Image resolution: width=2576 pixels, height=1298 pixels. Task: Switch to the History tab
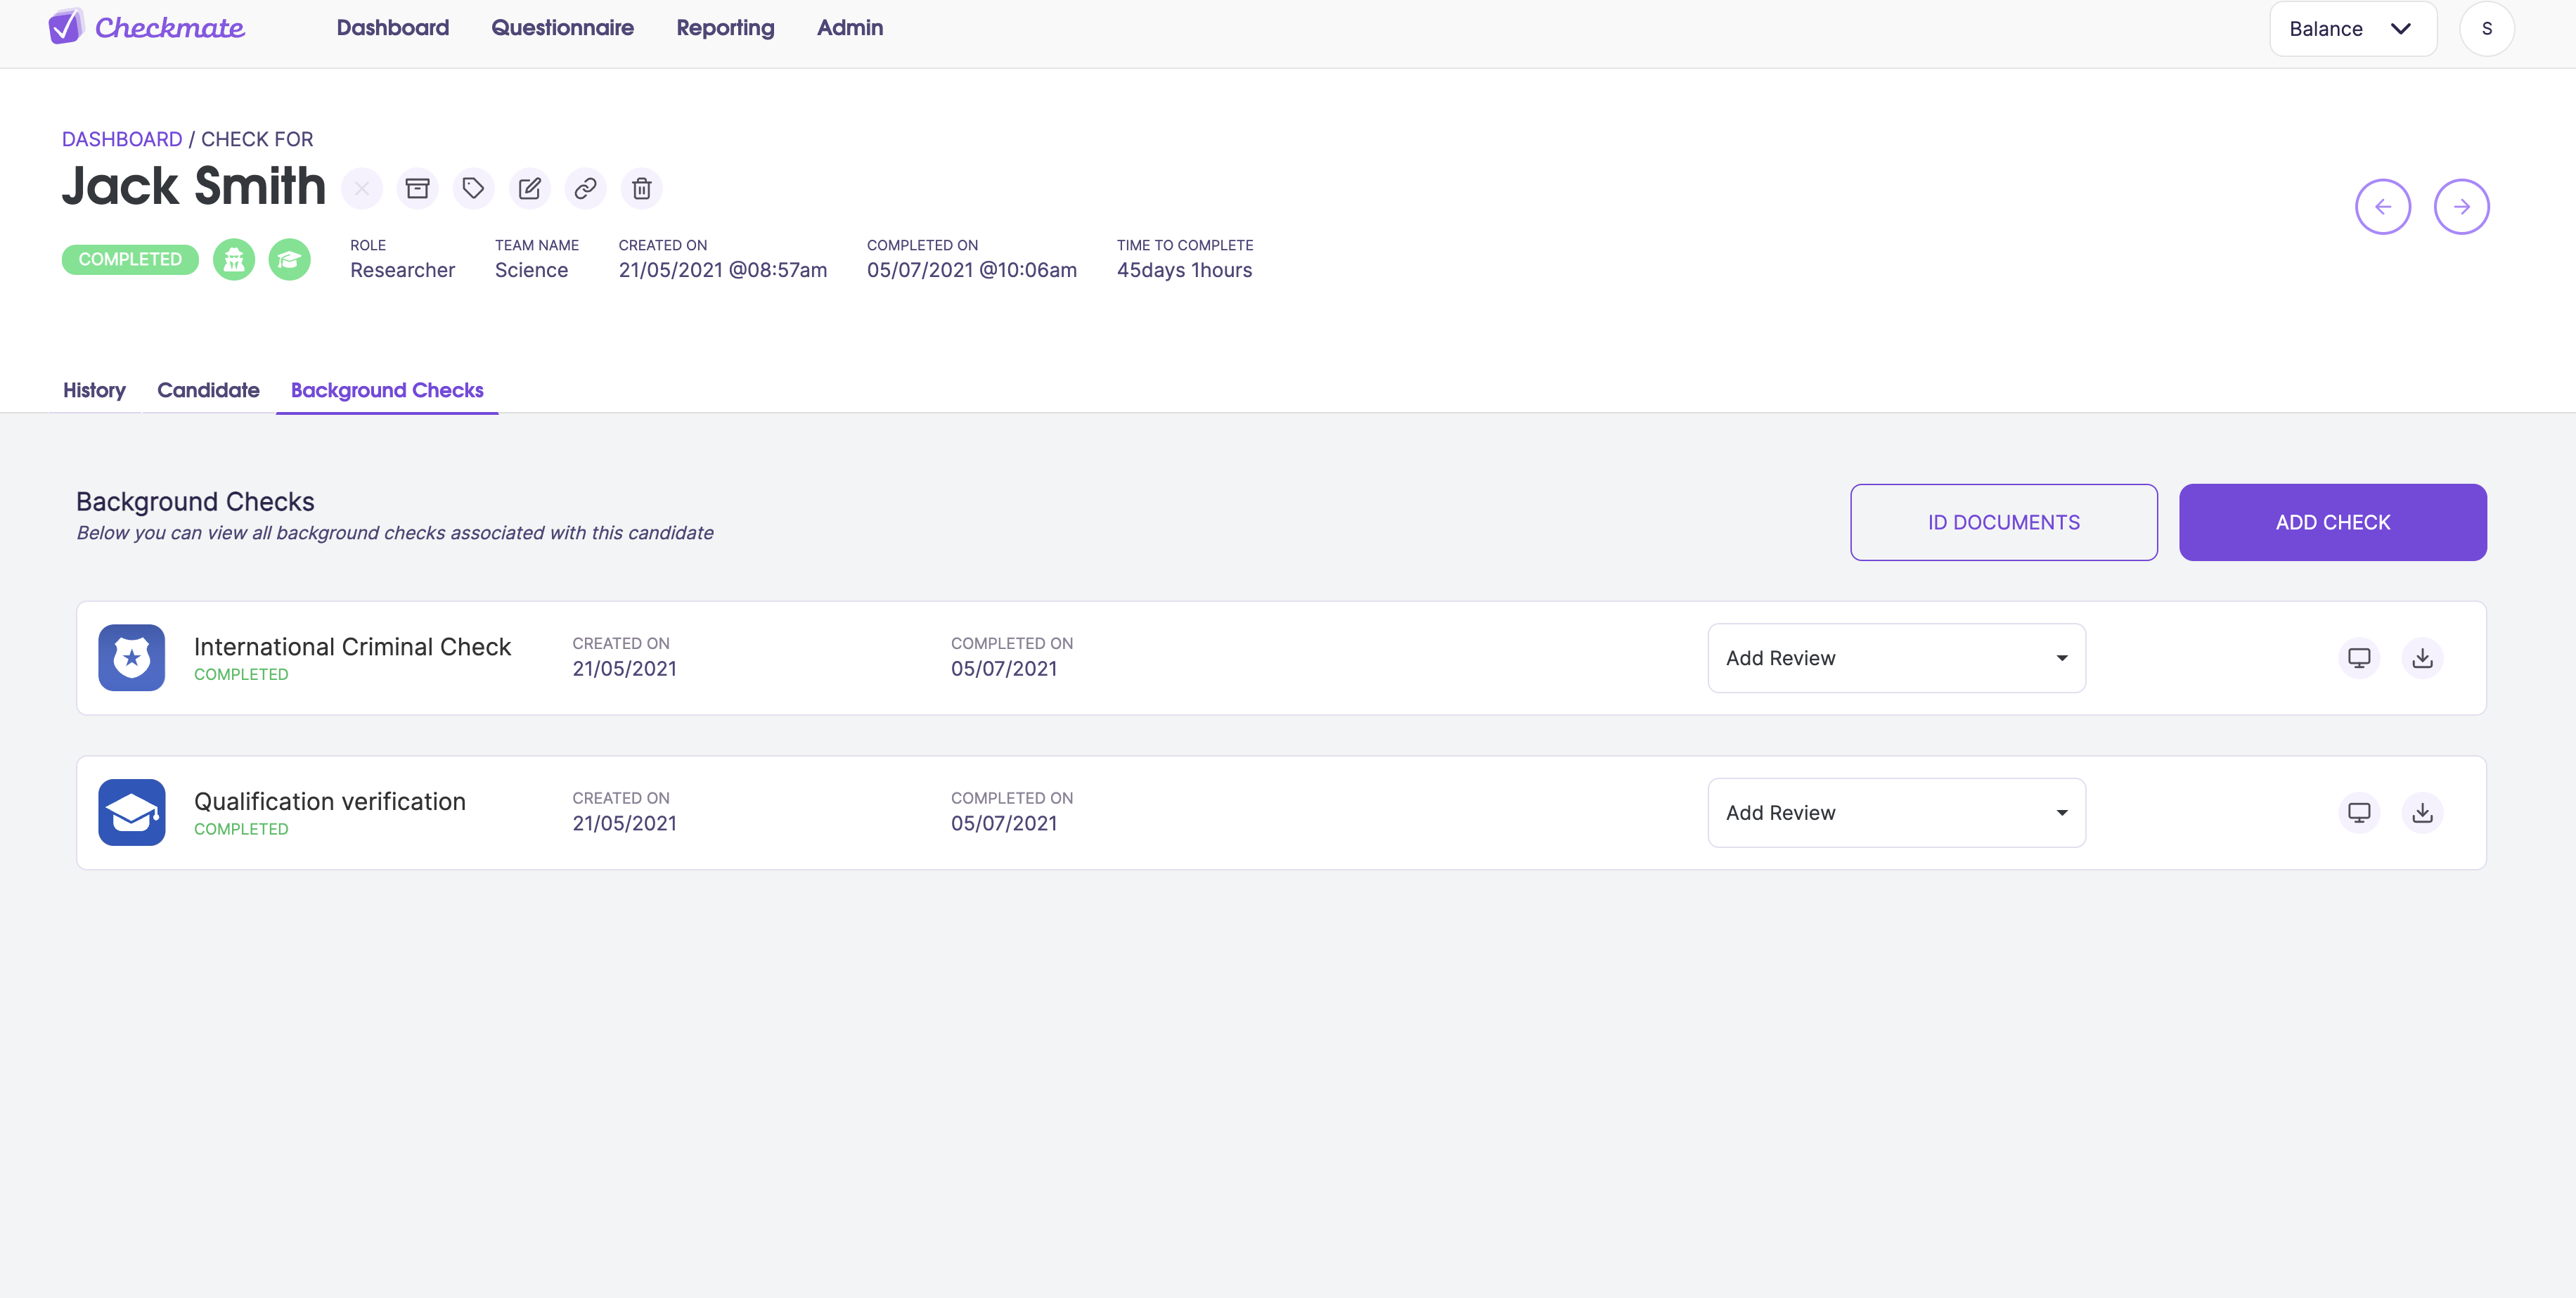coord(94,390)
